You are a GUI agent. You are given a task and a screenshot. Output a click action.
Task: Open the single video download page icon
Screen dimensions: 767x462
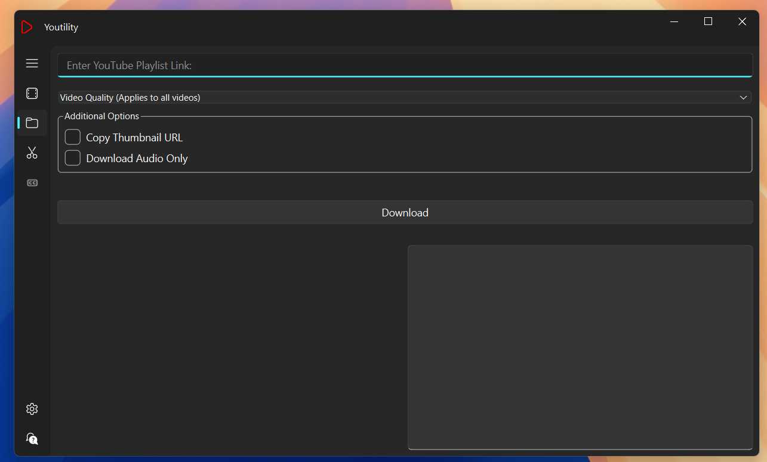(x=32, y=94)
